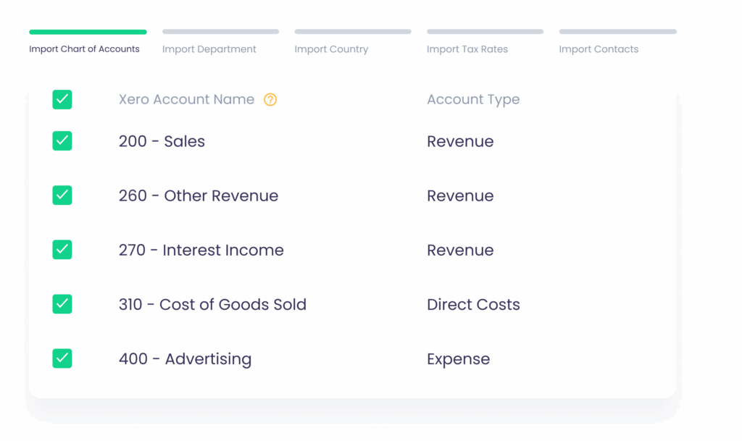The height and width of the screenshot is (441, 742).
Task: Toggle the 400 - Advertising checkbox
Action: coord(62,358)
